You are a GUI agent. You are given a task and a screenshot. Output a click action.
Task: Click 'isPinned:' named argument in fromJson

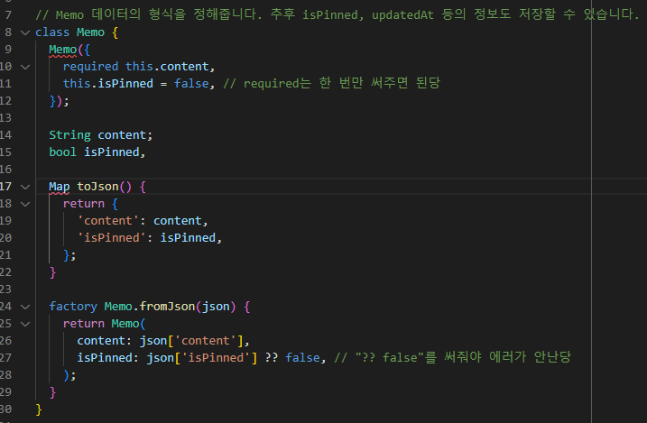(107, 358)
